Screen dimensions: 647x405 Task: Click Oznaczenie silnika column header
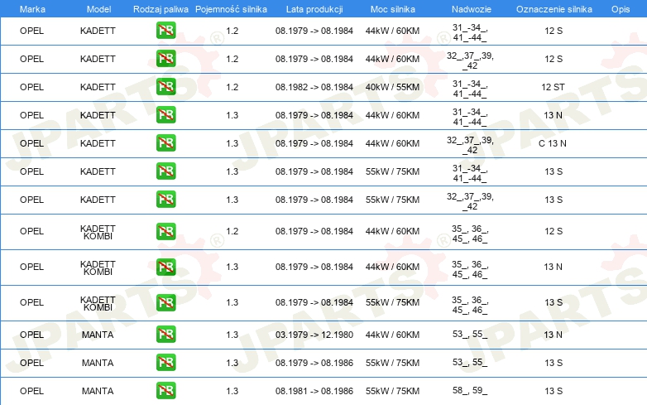pyautogui.click(x=554, y=9)
